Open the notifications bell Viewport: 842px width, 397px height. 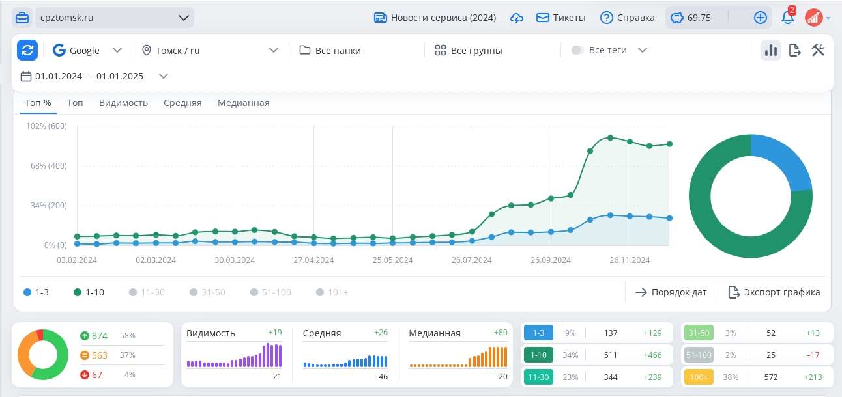pyautogui.click(x=788, y=18)
